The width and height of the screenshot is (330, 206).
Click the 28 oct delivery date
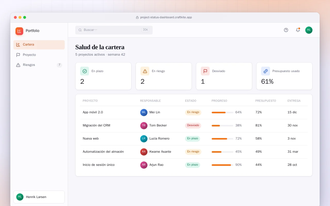pos(292,165)
